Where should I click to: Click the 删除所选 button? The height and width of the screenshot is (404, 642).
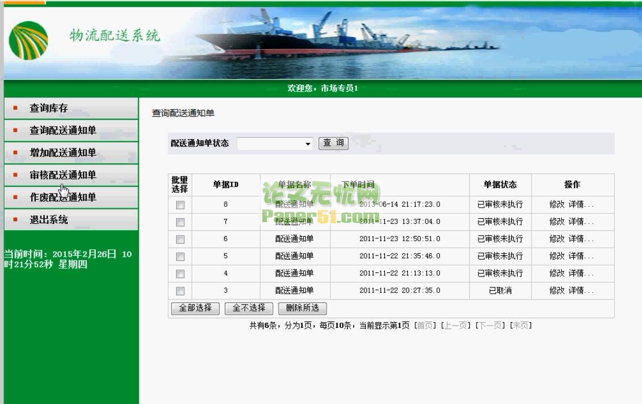tap(302, 308)
